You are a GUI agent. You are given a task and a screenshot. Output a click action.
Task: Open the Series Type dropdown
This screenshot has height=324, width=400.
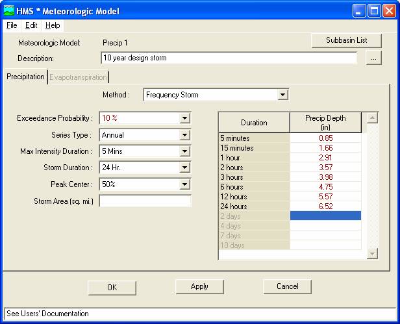pyautogui.click(x=184, y=136)
